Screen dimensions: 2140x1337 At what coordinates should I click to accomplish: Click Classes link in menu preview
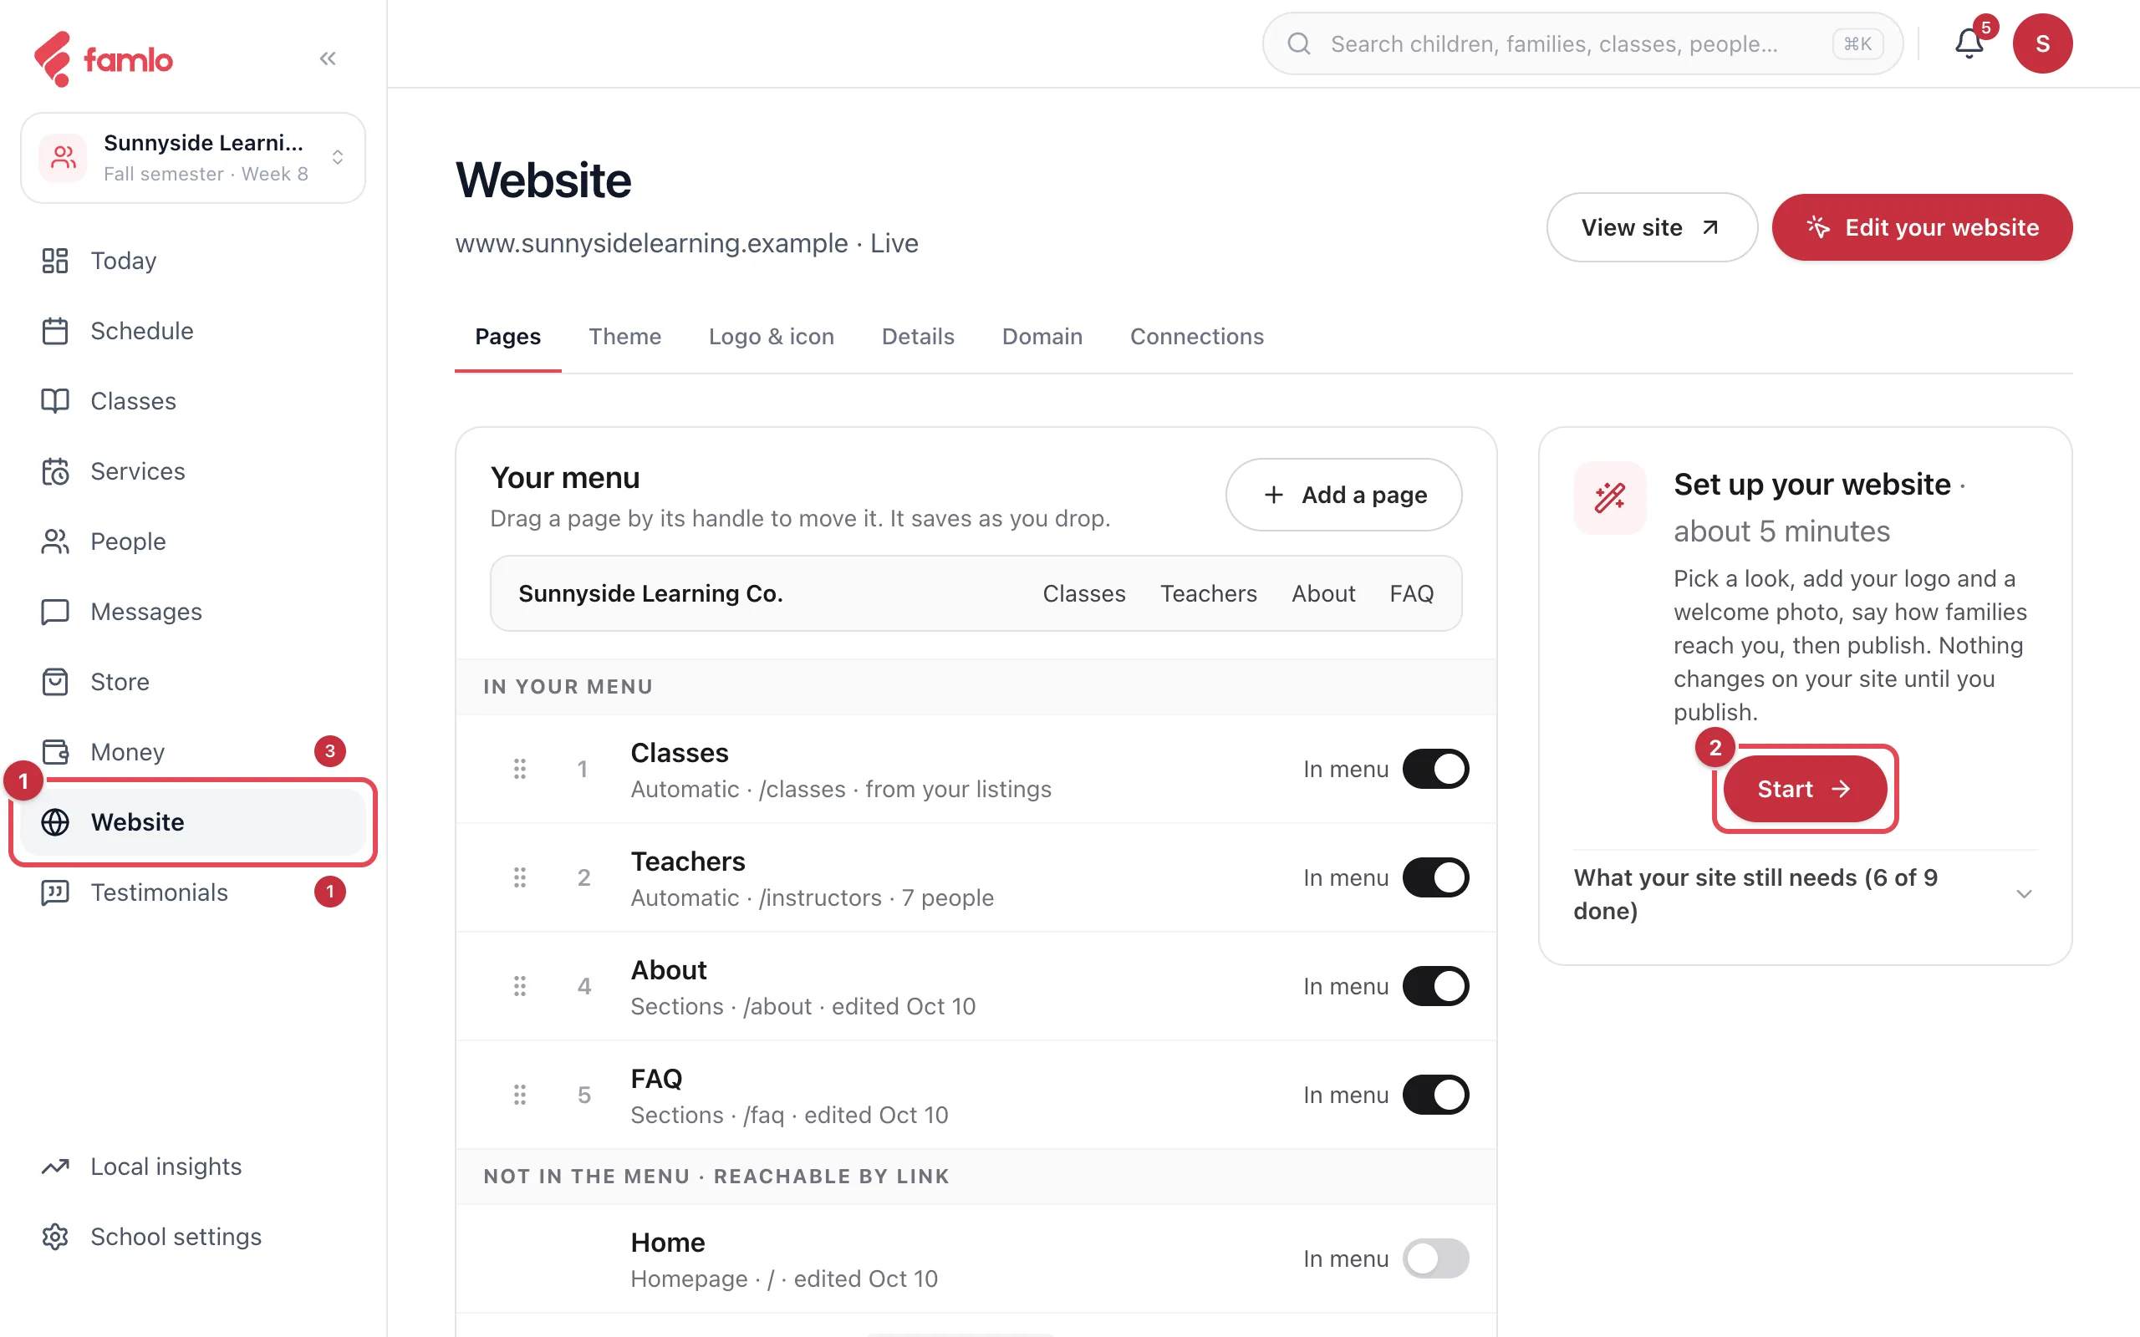(1083, 593)
